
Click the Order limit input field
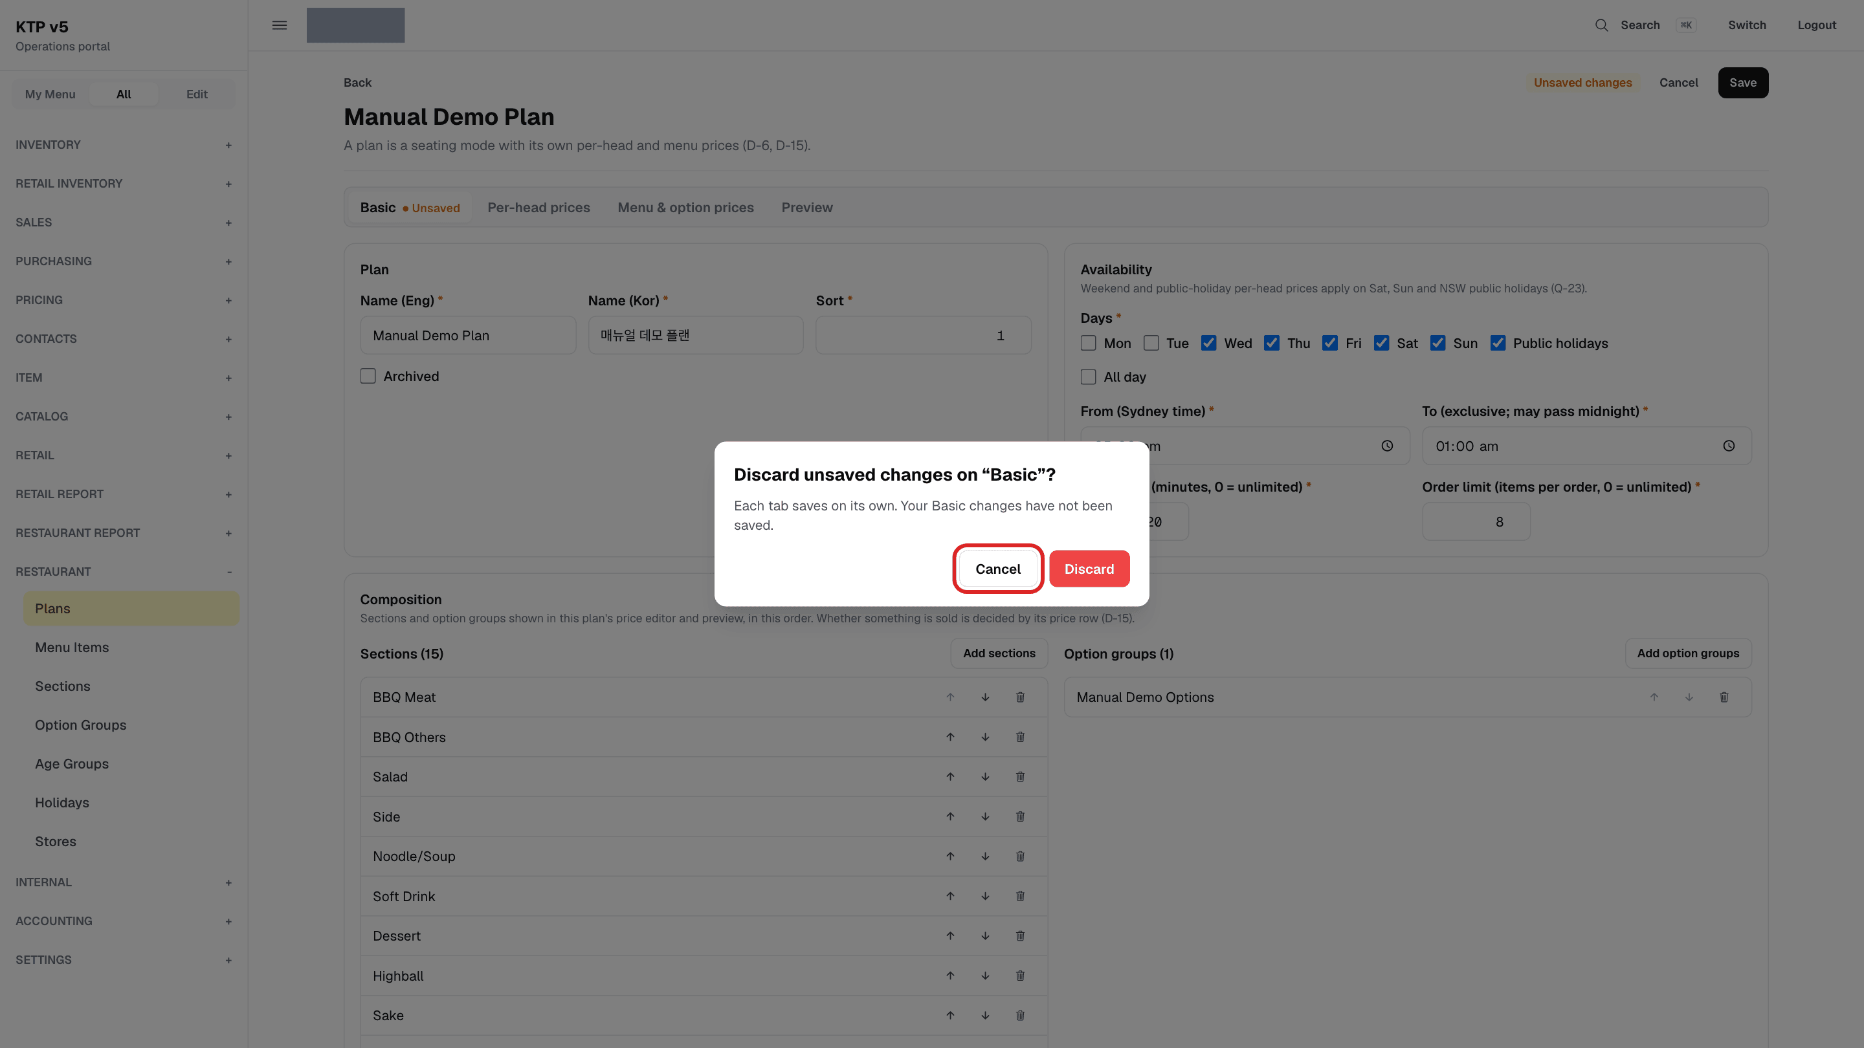tap(1476, 521)
